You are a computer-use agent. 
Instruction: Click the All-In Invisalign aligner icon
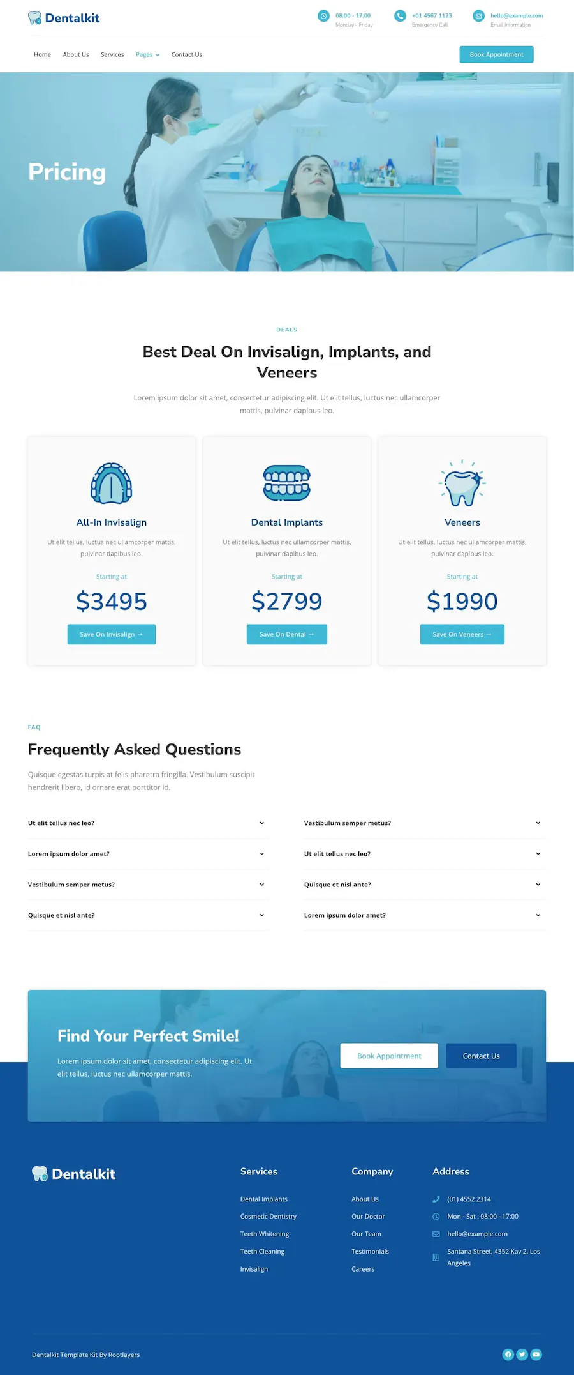(112, 483)
